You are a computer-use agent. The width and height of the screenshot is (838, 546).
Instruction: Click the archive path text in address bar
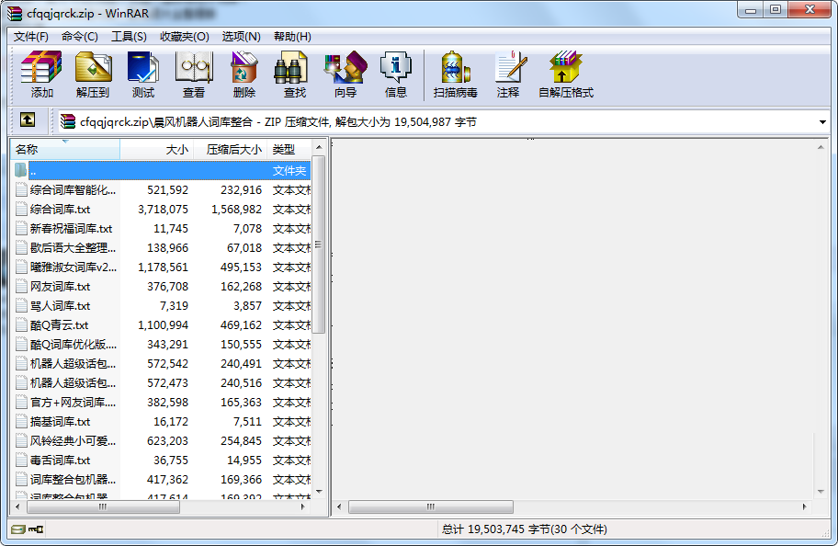[x=277, y=122]
